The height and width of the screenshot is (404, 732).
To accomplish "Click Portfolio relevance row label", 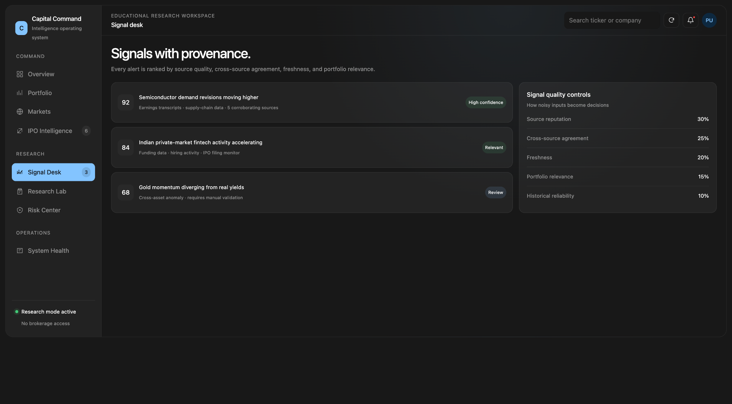I will (550, 177).
